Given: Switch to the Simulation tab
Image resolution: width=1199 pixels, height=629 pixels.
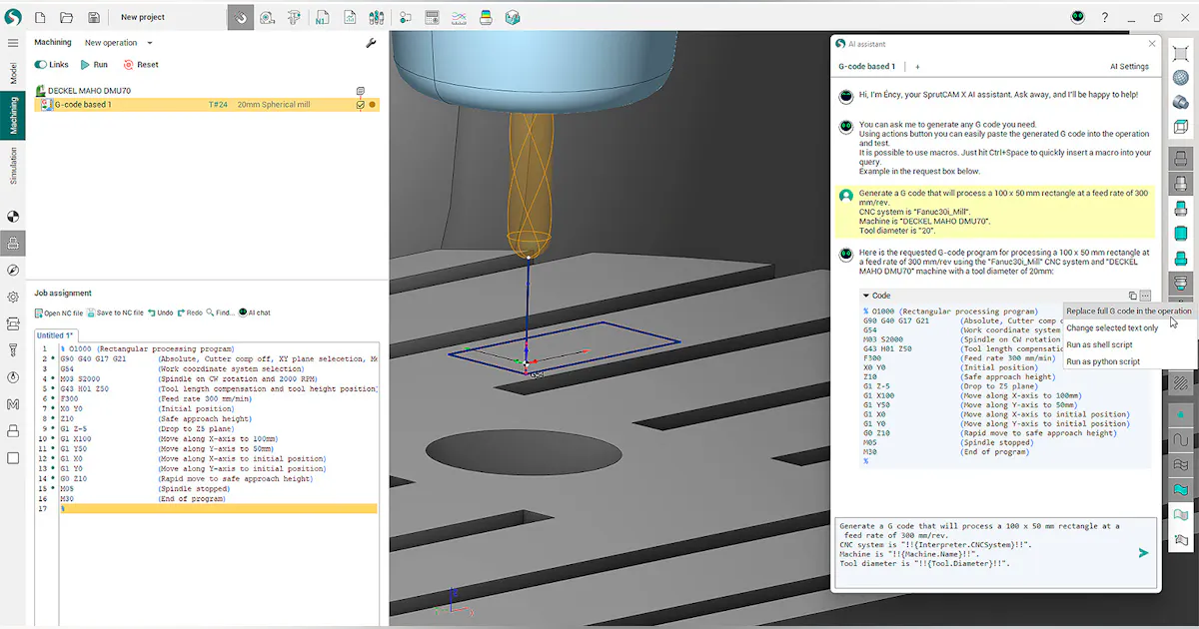Looking at the screenshot, I should coord(11,165).
